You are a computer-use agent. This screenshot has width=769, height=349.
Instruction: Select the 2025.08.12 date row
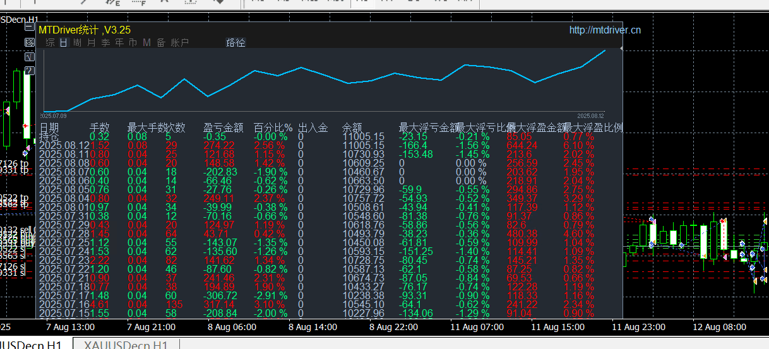64,145
